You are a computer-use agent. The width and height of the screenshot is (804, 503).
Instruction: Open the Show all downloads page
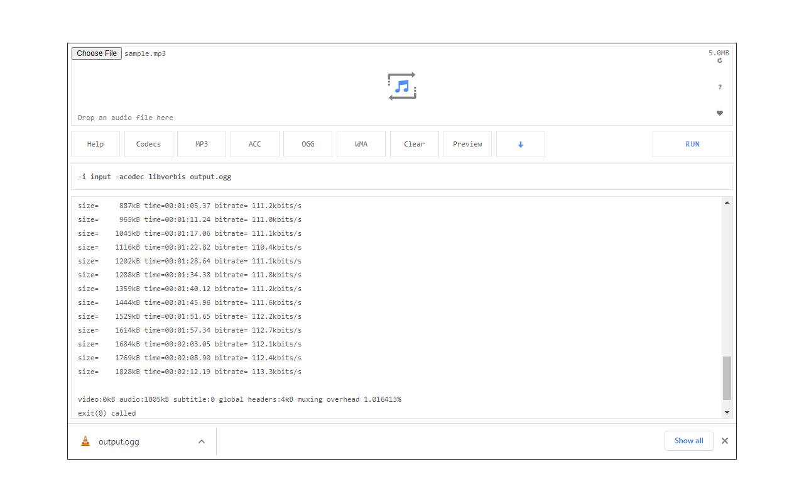688,441
